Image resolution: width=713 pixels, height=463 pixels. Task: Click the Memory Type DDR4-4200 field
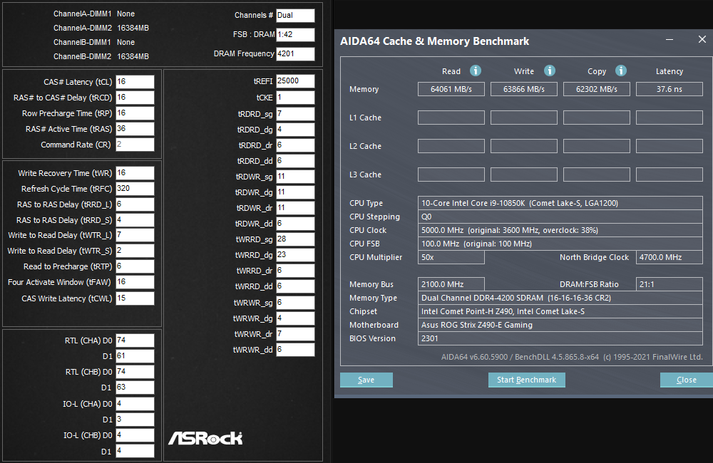coord(560,298)
